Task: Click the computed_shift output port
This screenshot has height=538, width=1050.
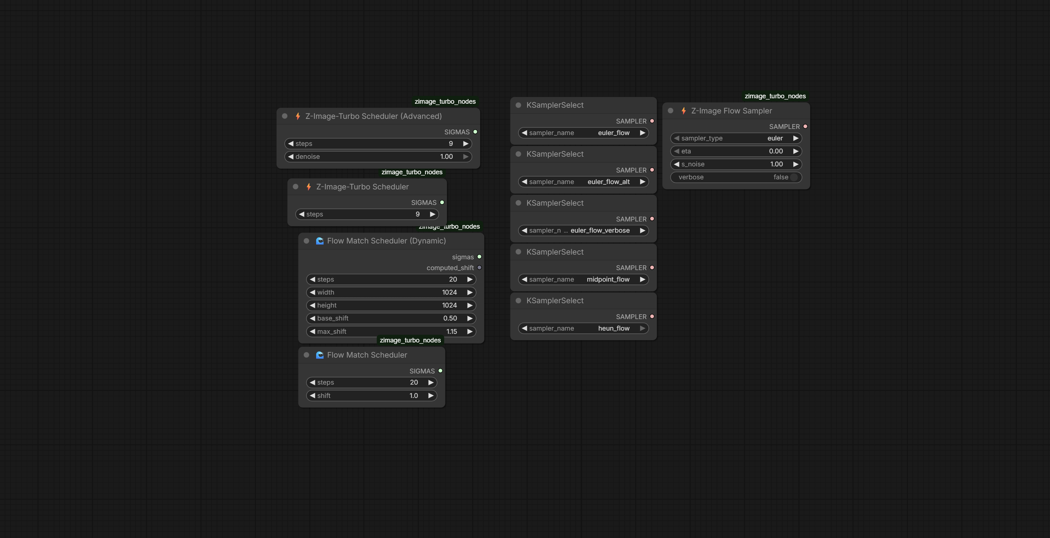Action: click(479, 268)
